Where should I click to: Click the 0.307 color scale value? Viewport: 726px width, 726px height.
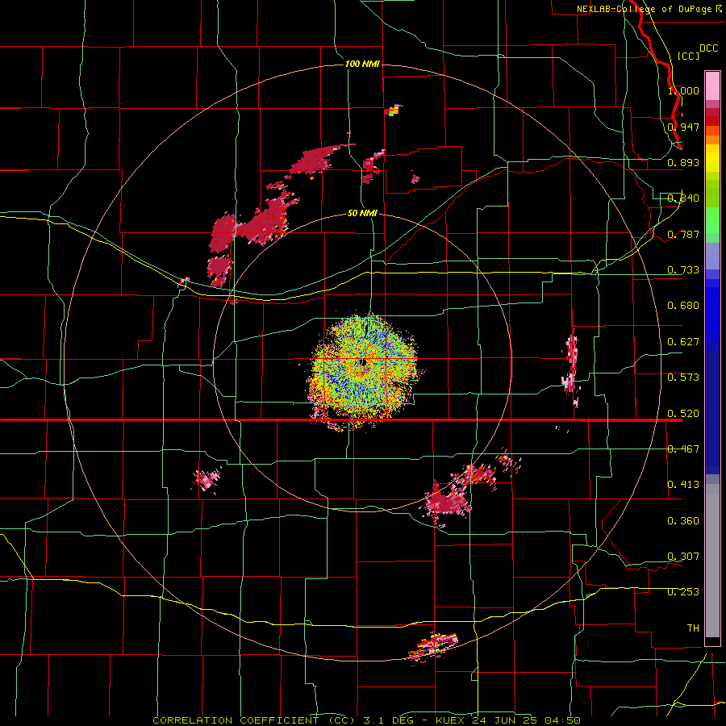coord(683,557)
